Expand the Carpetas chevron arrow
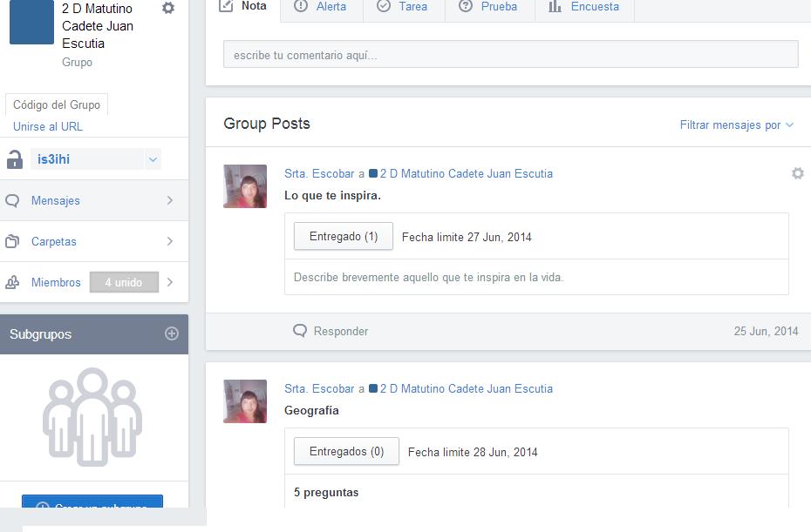This screenshot has height=532, width=811. 169,241
